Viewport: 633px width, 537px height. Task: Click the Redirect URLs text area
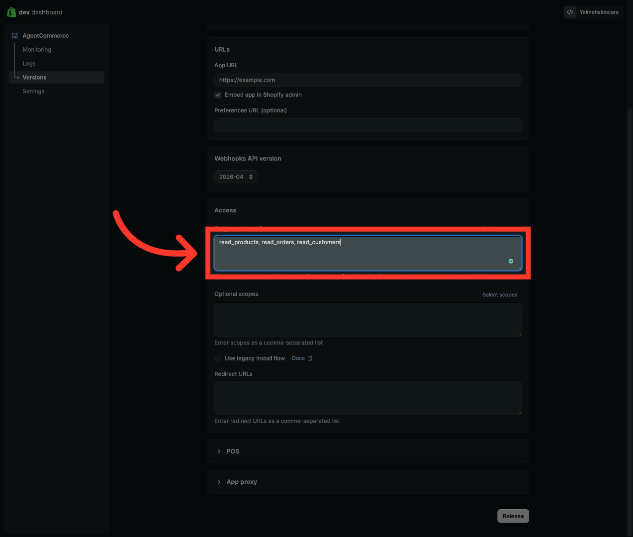click(x=368, y=398)
